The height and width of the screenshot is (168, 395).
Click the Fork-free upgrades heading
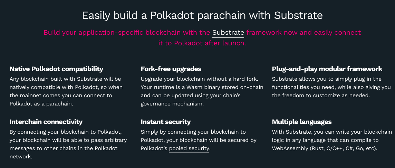pyautogui.click(x=171, y=69)
